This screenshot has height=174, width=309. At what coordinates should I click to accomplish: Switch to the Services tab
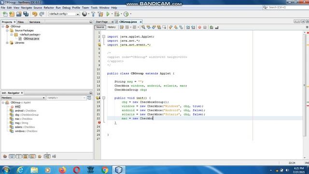click(35, 22)
